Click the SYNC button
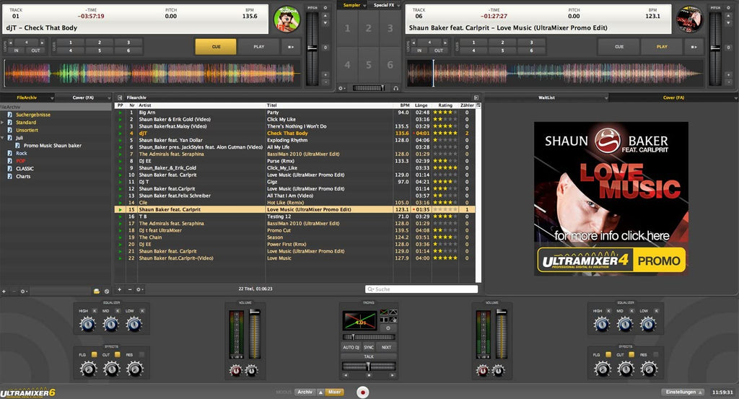739x399 pixels. pyautogui.click(x=369, y=347)
